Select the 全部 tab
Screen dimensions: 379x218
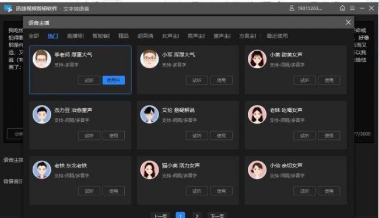point(34,36)
